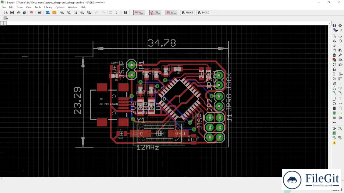Open the Zoom select dropdown icon
344x193 pixels.
(89, 13)
